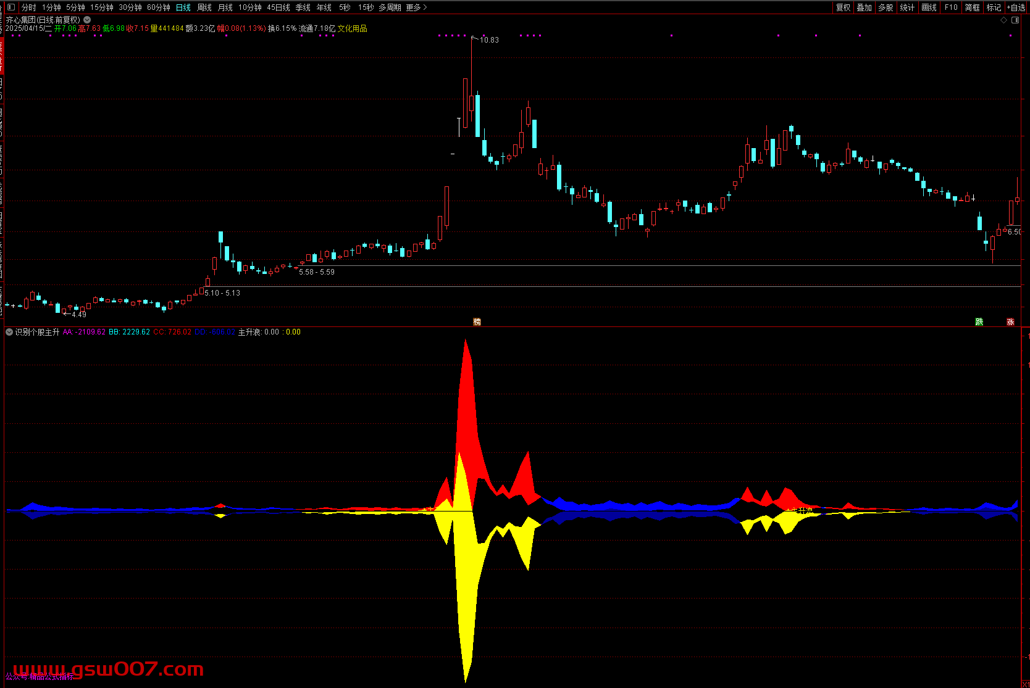Expand the 更多 periods menu

click(x=416, y=7)
